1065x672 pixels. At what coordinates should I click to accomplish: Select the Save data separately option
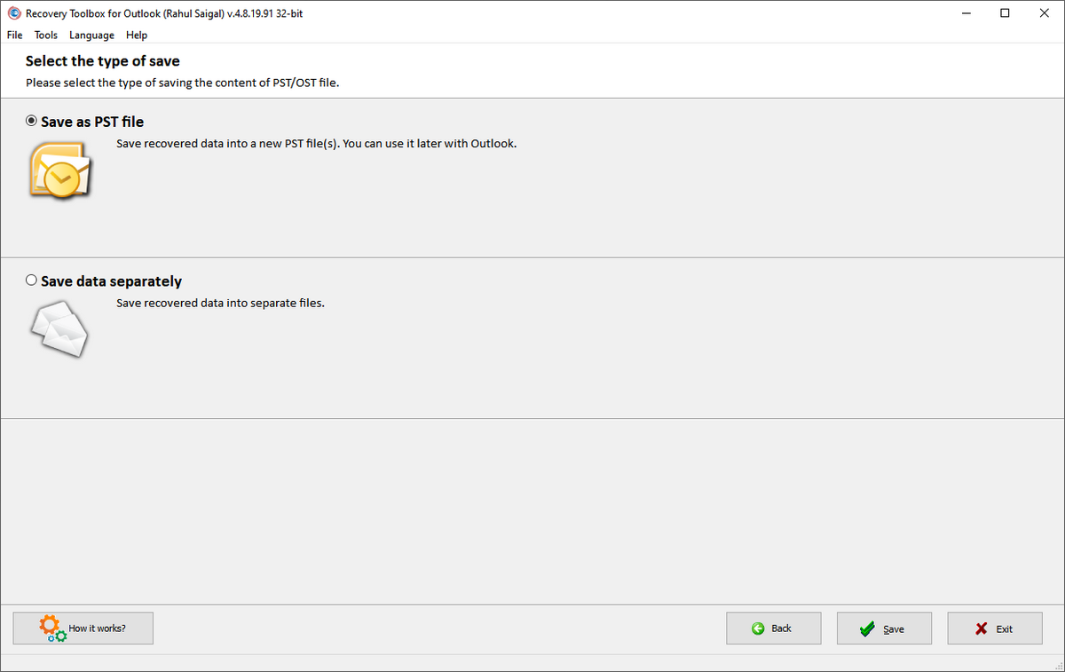click(32, 281)
